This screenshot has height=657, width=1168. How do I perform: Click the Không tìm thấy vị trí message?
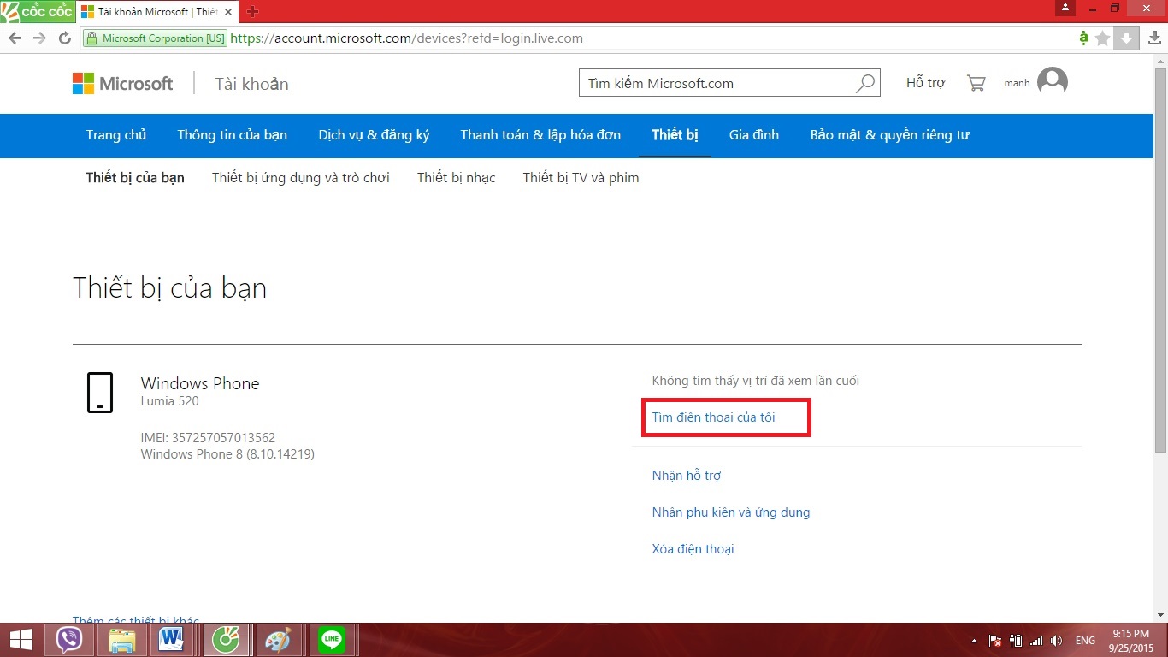(756, 381)
